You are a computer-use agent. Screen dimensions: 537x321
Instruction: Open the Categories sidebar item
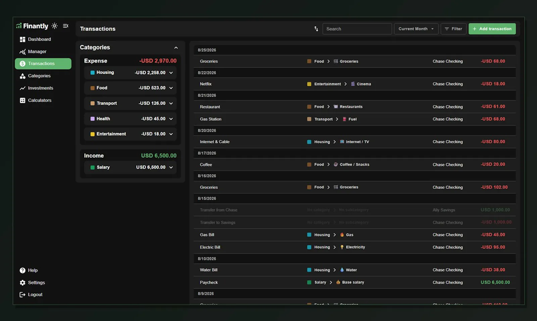coord(43,76)
